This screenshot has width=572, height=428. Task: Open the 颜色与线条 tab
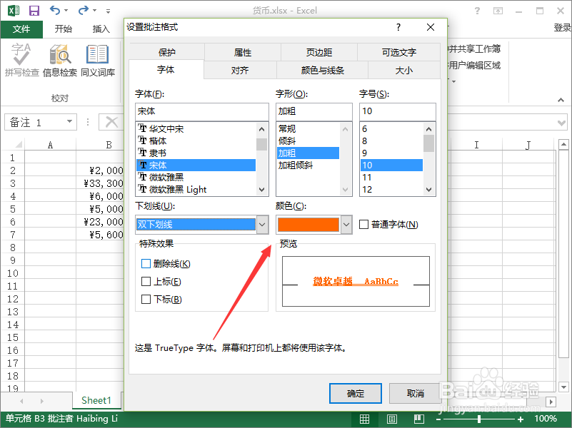coord(321,70)
